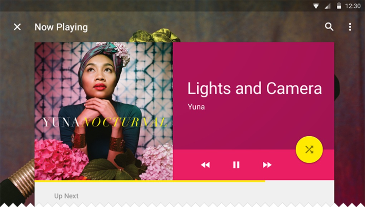Screen dimensions: 365x207
Task: Skip forward to the next track
Action: (x=267, y=165)
